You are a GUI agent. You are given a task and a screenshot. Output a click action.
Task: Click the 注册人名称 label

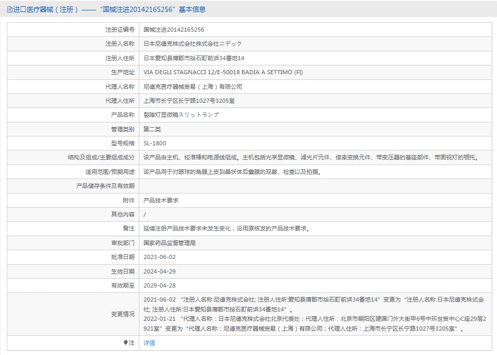(x=120, y=44)
